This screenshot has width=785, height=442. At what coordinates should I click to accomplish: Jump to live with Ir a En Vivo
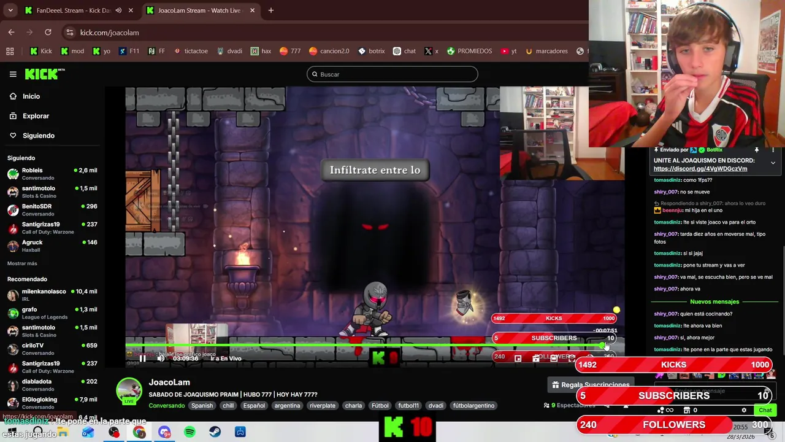(x=226, y=359)
